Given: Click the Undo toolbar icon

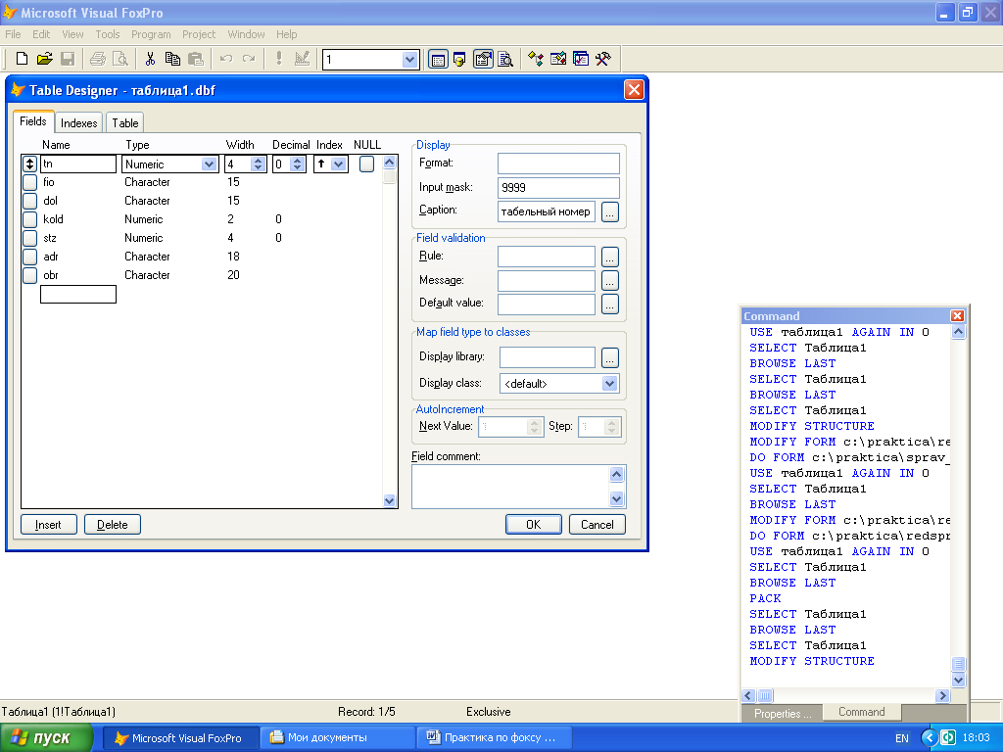Looking at the screenshot, I should click(226, 59).
